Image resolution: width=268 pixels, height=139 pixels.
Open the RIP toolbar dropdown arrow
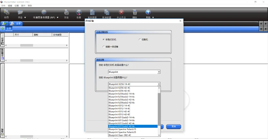coord(58,17)
